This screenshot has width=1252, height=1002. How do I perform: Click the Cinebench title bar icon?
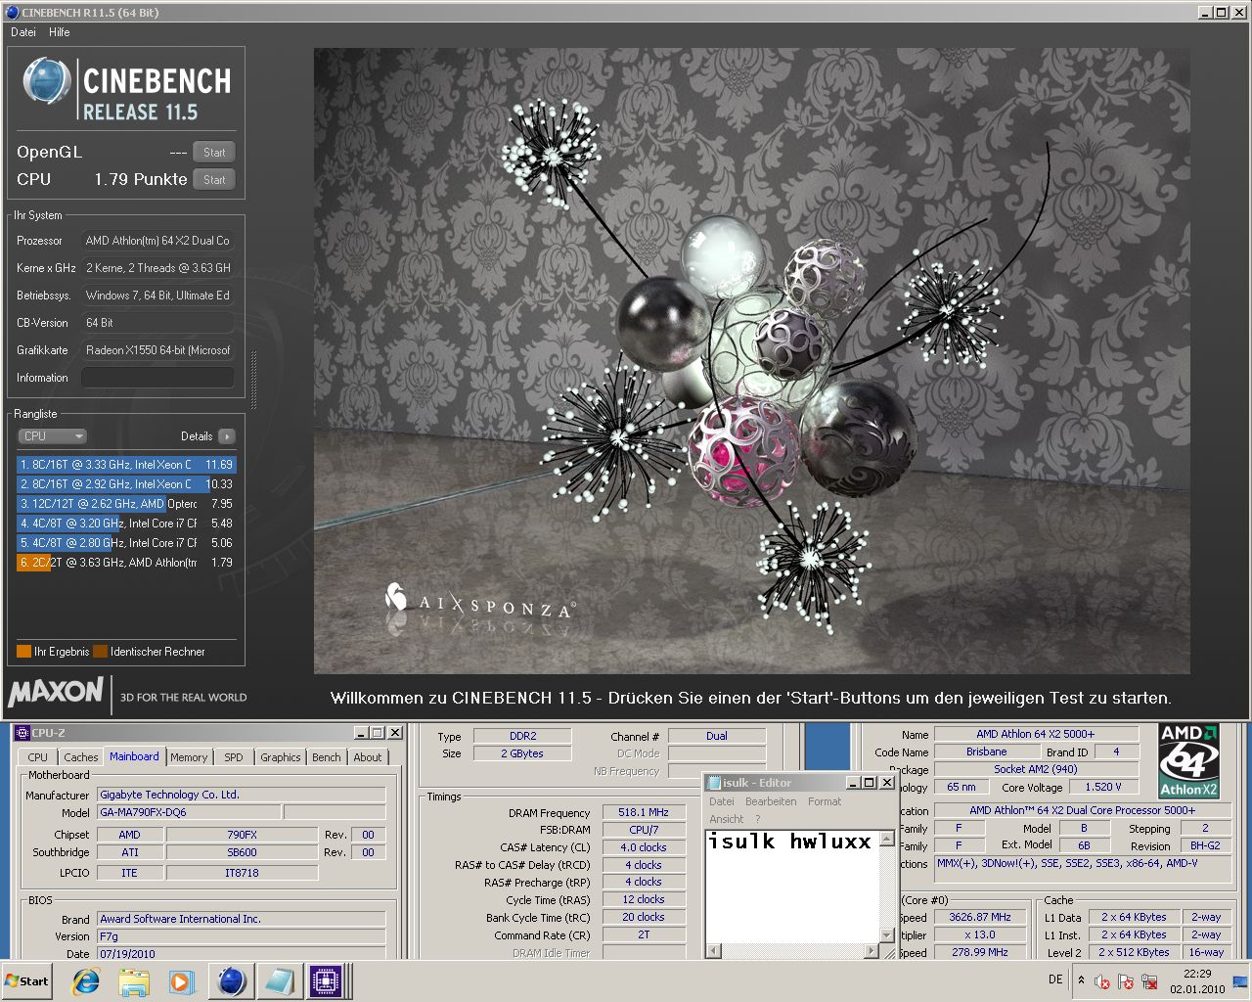point(12,12)
